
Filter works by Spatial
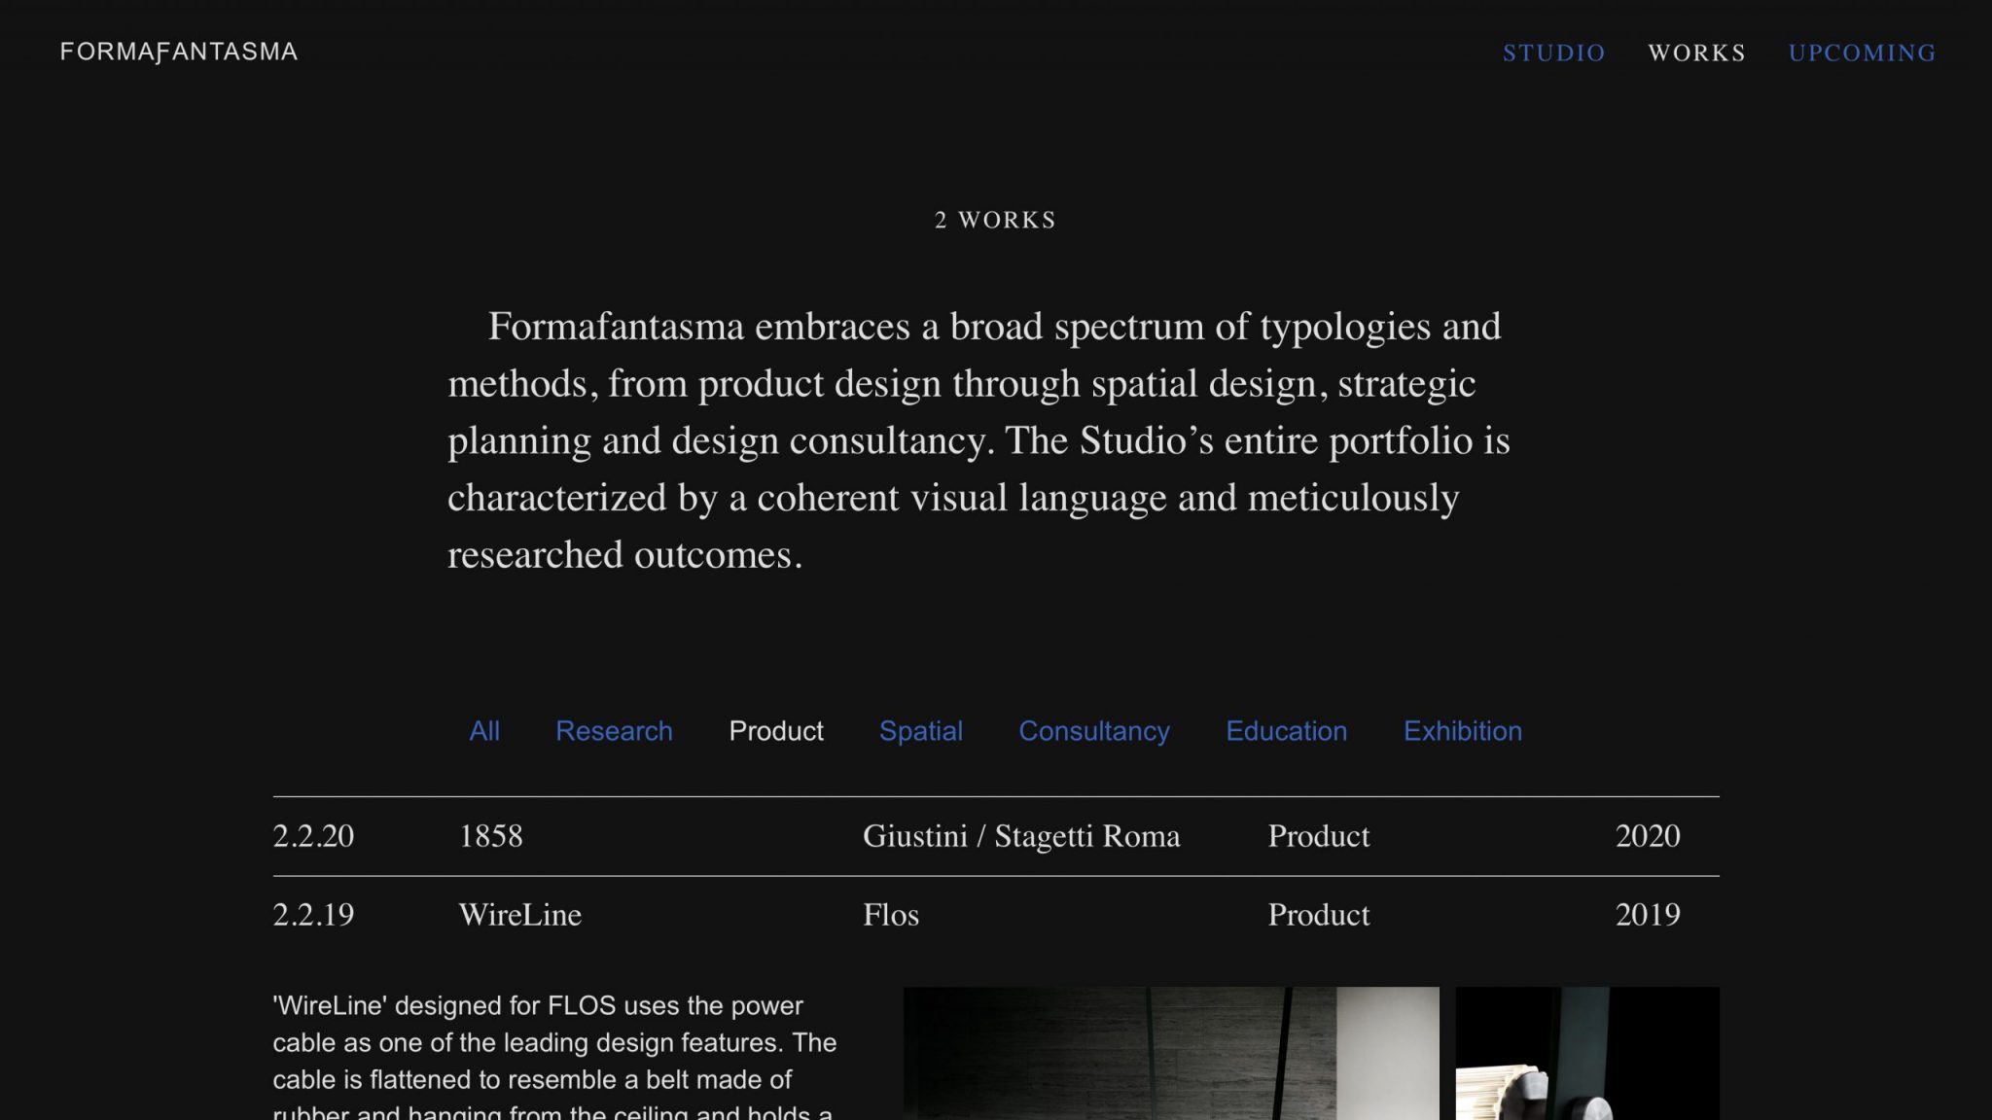pyautogui.click(x=920, y=731)
